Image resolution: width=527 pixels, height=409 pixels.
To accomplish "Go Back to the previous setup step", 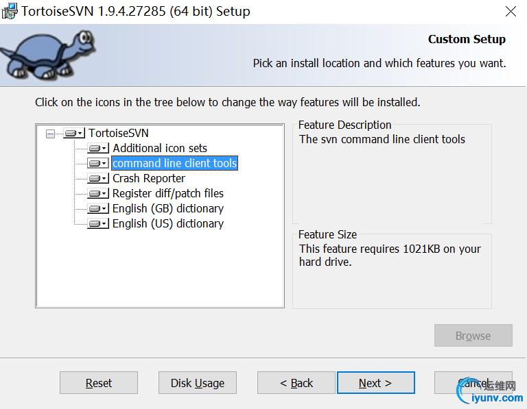I will (296, 383).
